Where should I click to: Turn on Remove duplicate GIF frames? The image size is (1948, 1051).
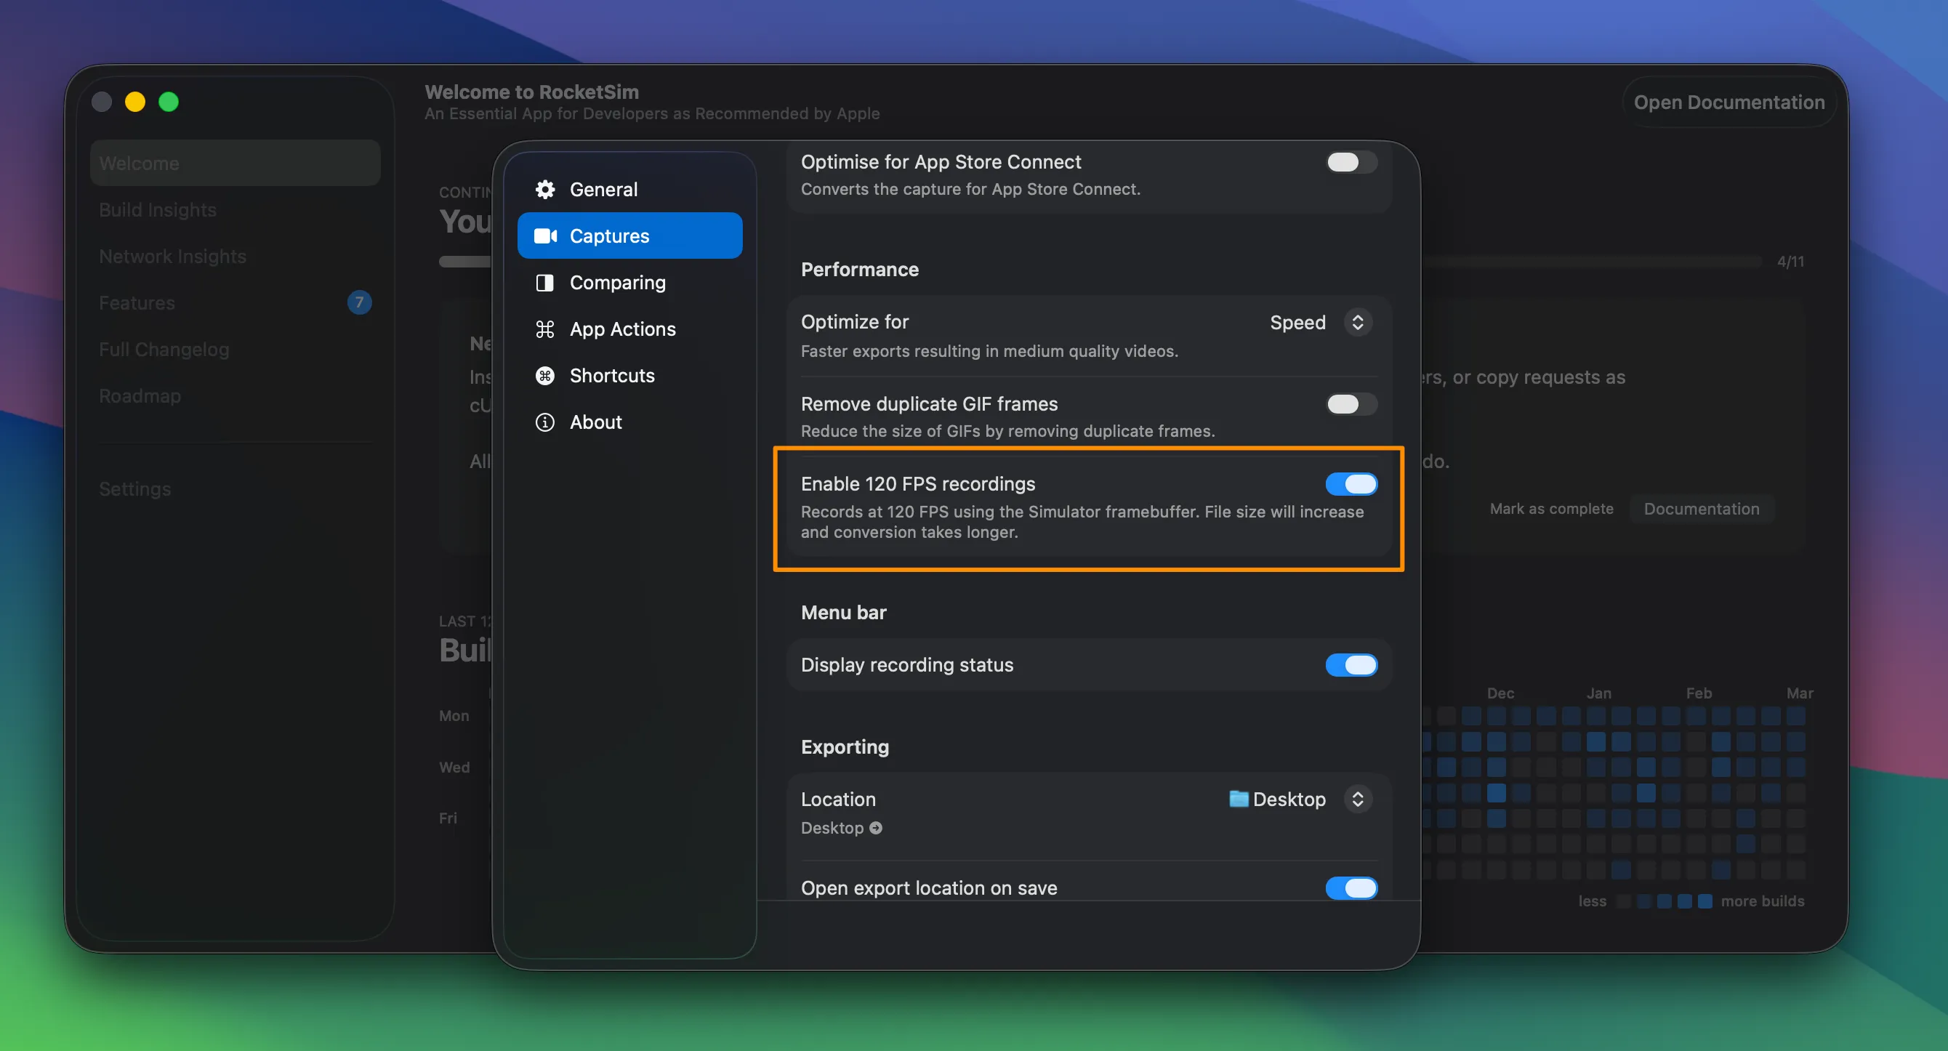[x=1351, y=404]
